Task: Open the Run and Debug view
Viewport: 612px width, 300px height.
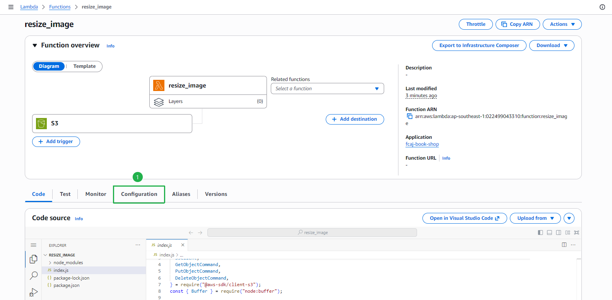Action: (x=34, y=292)
